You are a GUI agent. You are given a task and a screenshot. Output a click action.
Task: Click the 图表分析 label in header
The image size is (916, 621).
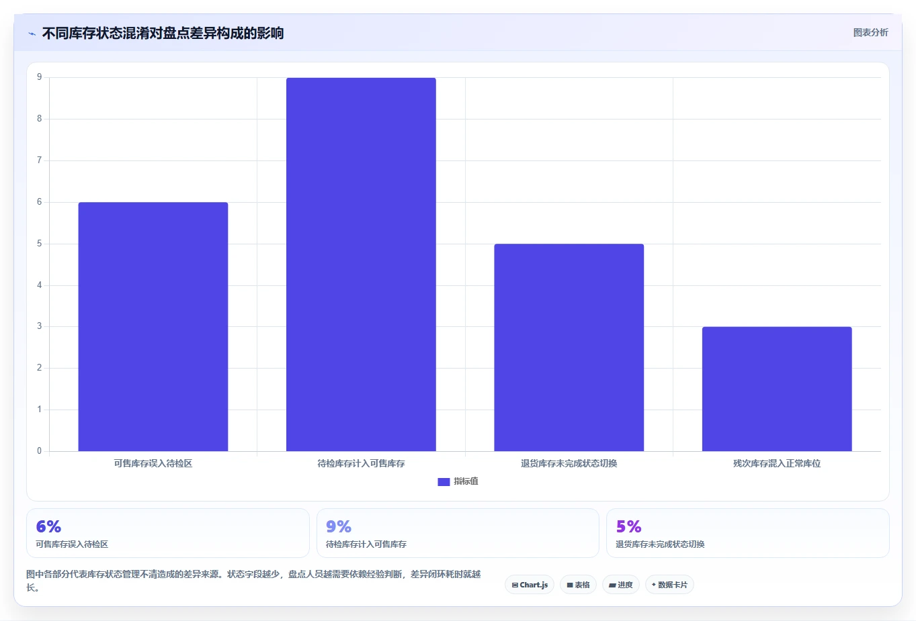pyautogui.click(x=870, y=32)
